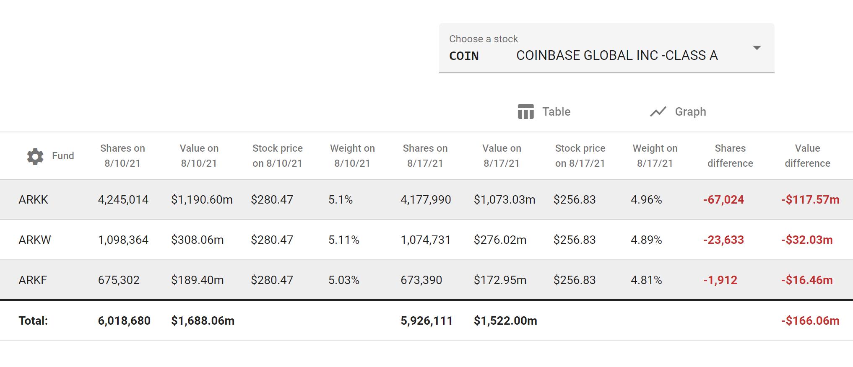Screen dimensions: 853x367
Task: Click the ARKK value difference -$117.57m
Action: point(810,200)
